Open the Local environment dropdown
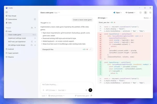This screenshot has height=104, width=157. 44,96
